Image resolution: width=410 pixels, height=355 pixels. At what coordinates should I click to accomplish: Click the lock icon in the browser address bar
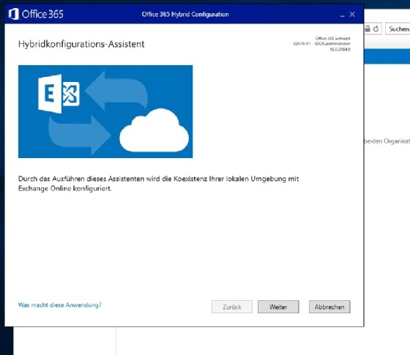pos(368,29)
